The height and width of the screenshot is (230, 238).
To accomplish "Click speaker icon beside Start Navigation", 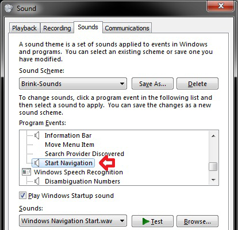I will click(x=37, y=163).
